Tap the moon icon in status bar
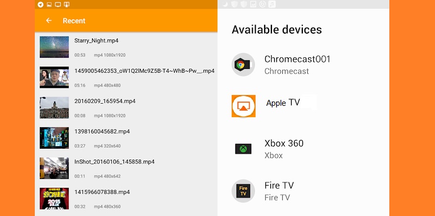The width and height of the screenshot is (435, 216). coord(225,4)
